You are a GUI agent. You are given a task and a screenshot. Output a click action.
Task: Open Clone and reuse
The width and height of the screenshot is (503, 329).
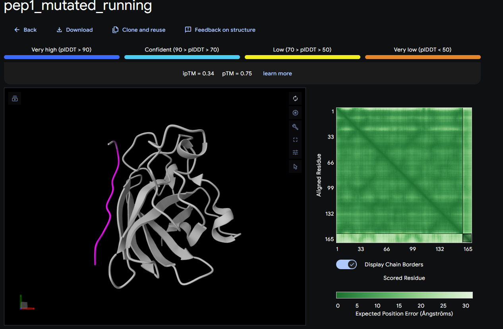(x=139, y=30)
